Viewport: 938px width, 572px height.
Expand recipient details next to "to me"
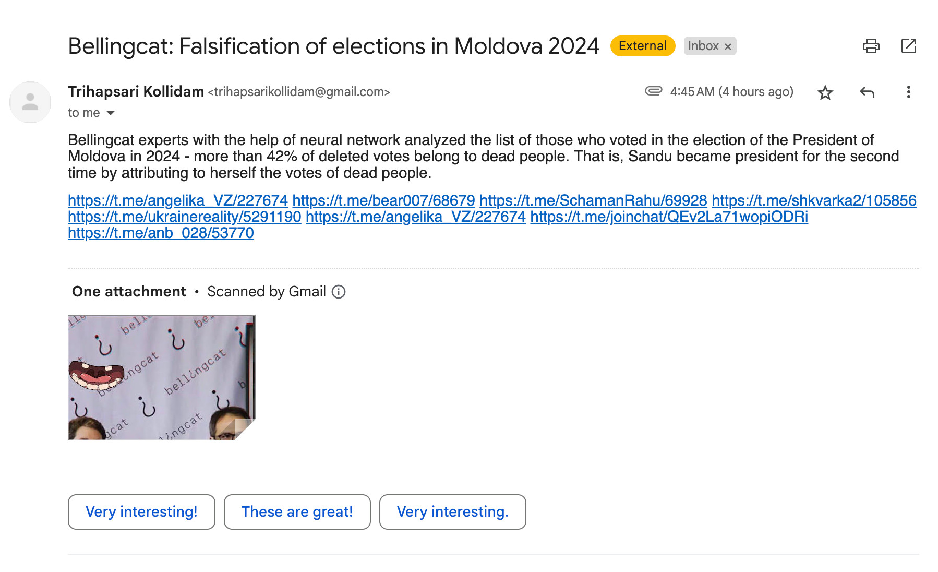tap(110, 113)
